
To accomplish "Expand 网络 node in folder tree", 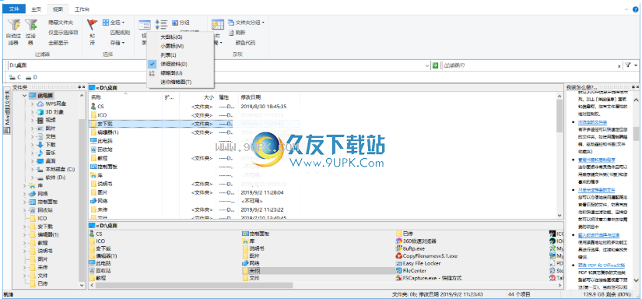I will click(25, 194).
